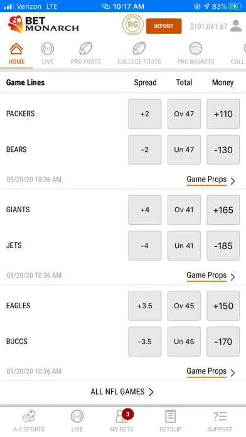Open the RG responsible gaming badge
The height and width of the screenshot is (437, 246).
coord(132,25)
